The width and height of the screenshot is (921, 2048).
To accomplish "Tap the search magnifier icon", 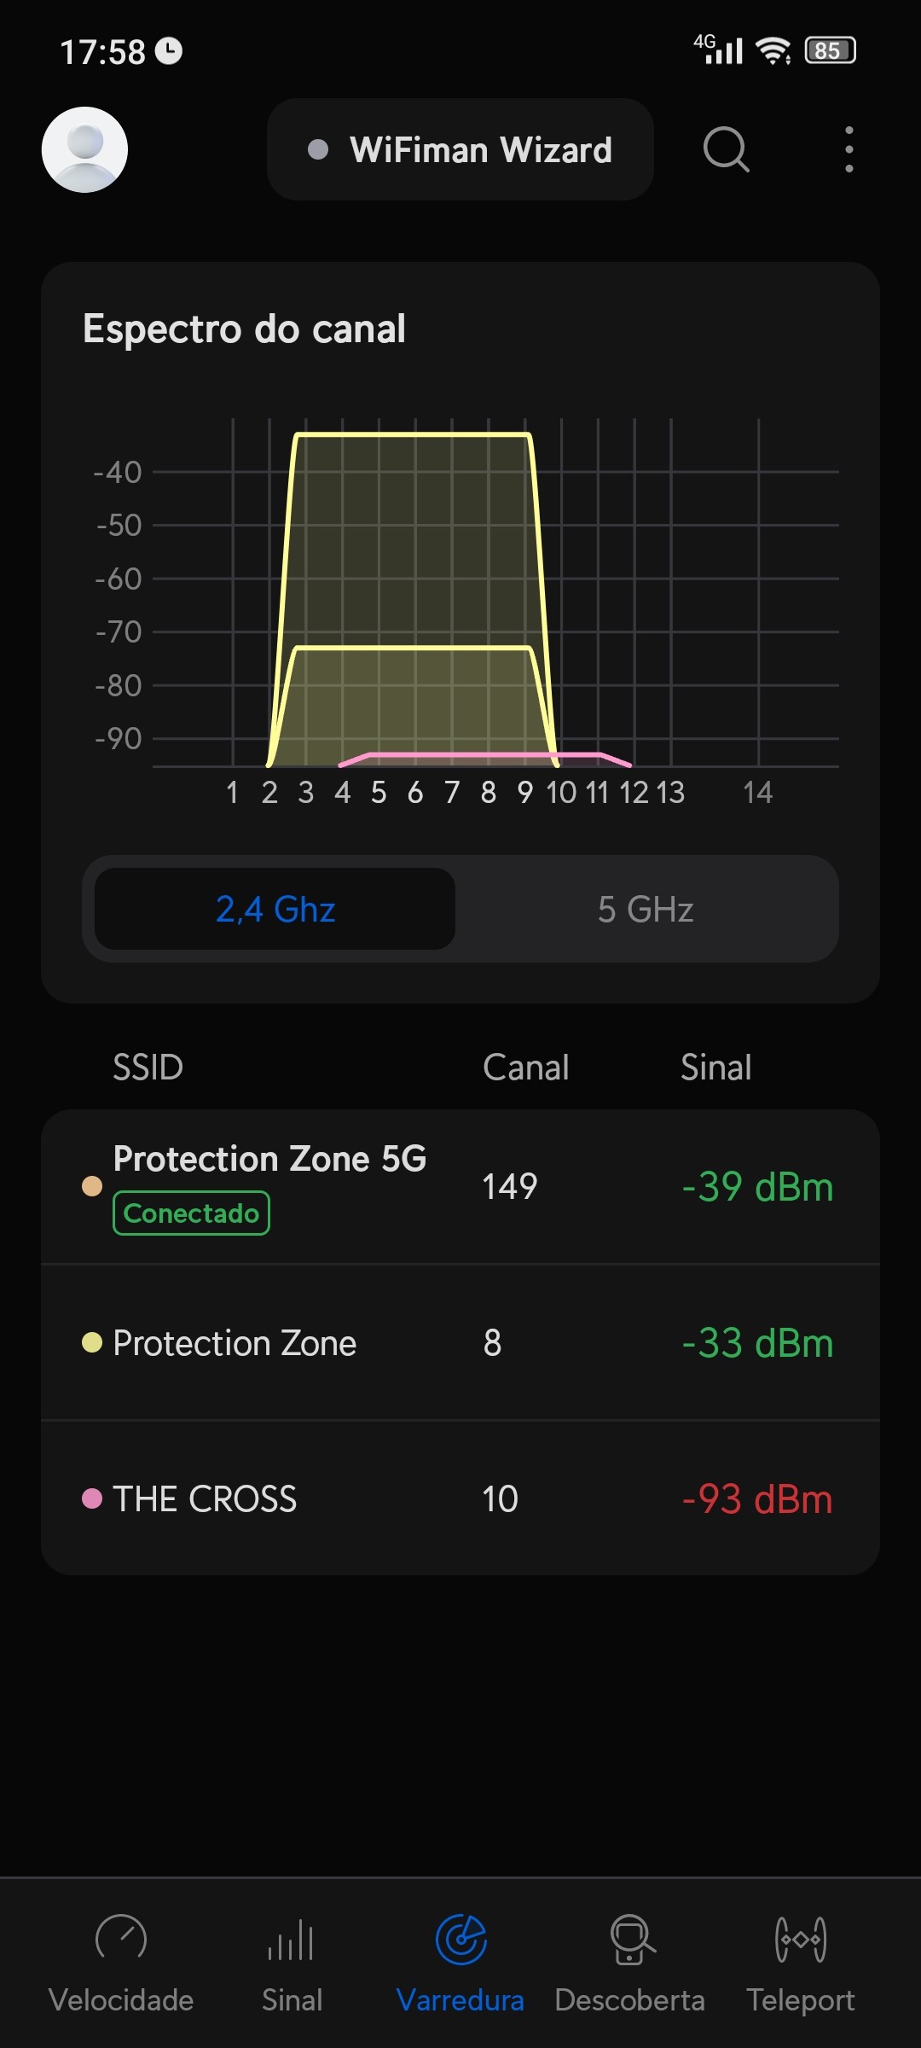I will coord(726,149).
